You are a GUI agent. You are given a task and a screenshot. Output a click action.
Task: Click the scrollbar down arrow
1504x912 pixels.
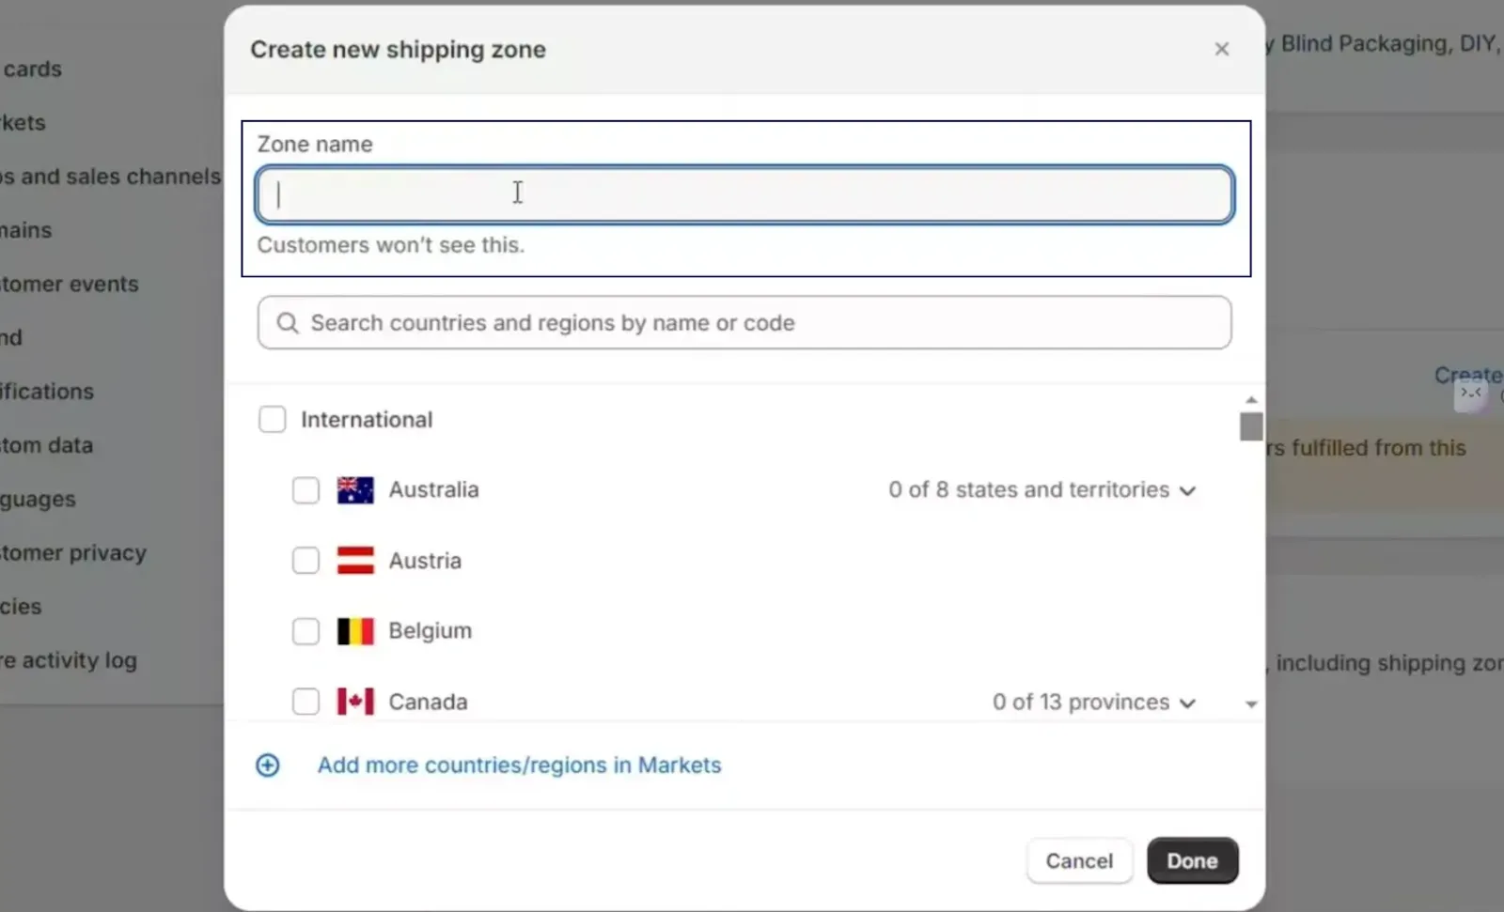tap(1251, 704)
